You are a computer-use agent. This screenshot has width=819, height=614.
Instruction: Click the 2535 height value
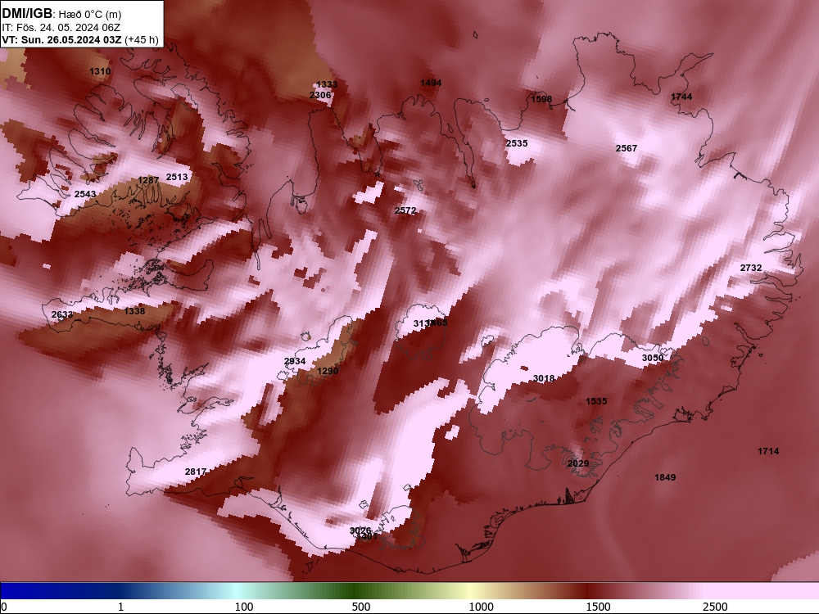[517, 143]
